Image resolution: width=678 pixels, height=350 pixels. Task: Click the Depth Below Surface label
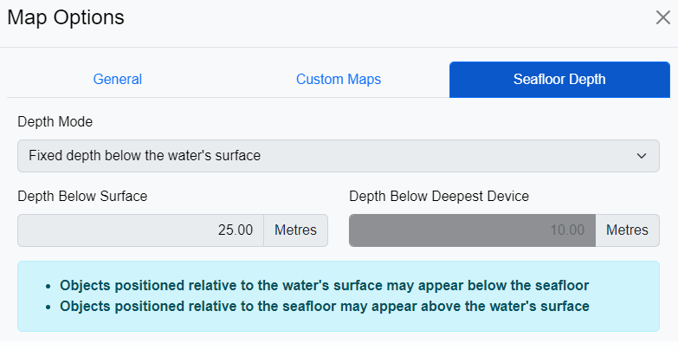coord(82,196)
